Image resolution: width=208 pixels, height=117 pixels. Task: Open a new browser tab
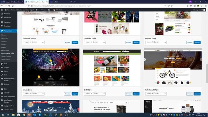(75, 2)
